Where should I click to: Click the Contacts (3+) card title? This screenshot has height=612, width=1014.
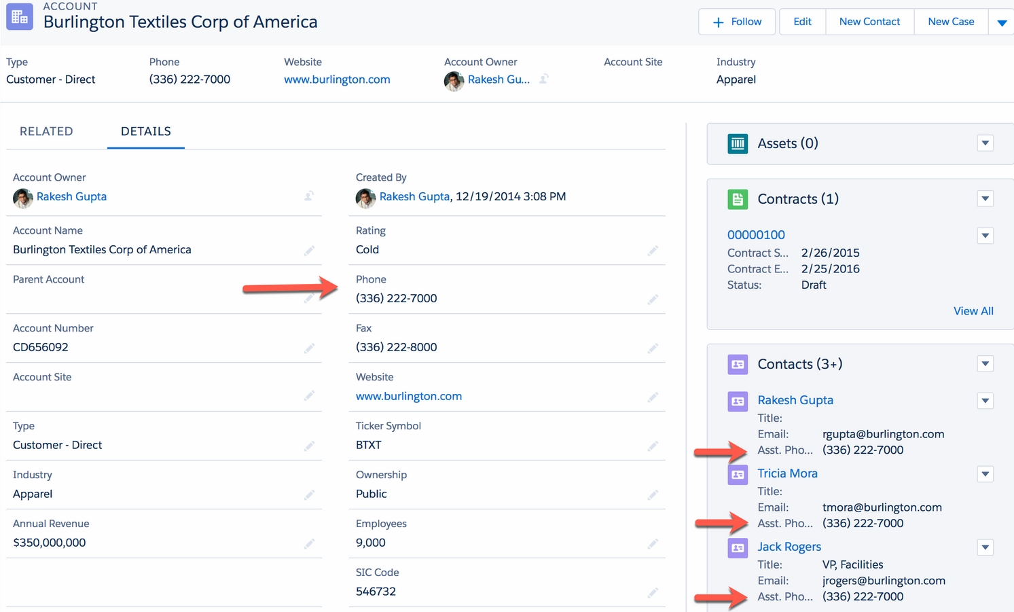coord(800,364)
